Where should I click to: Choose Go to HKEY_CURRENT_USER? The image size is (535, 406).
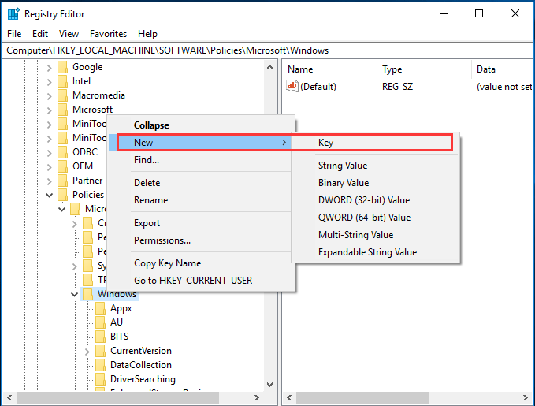201,281
